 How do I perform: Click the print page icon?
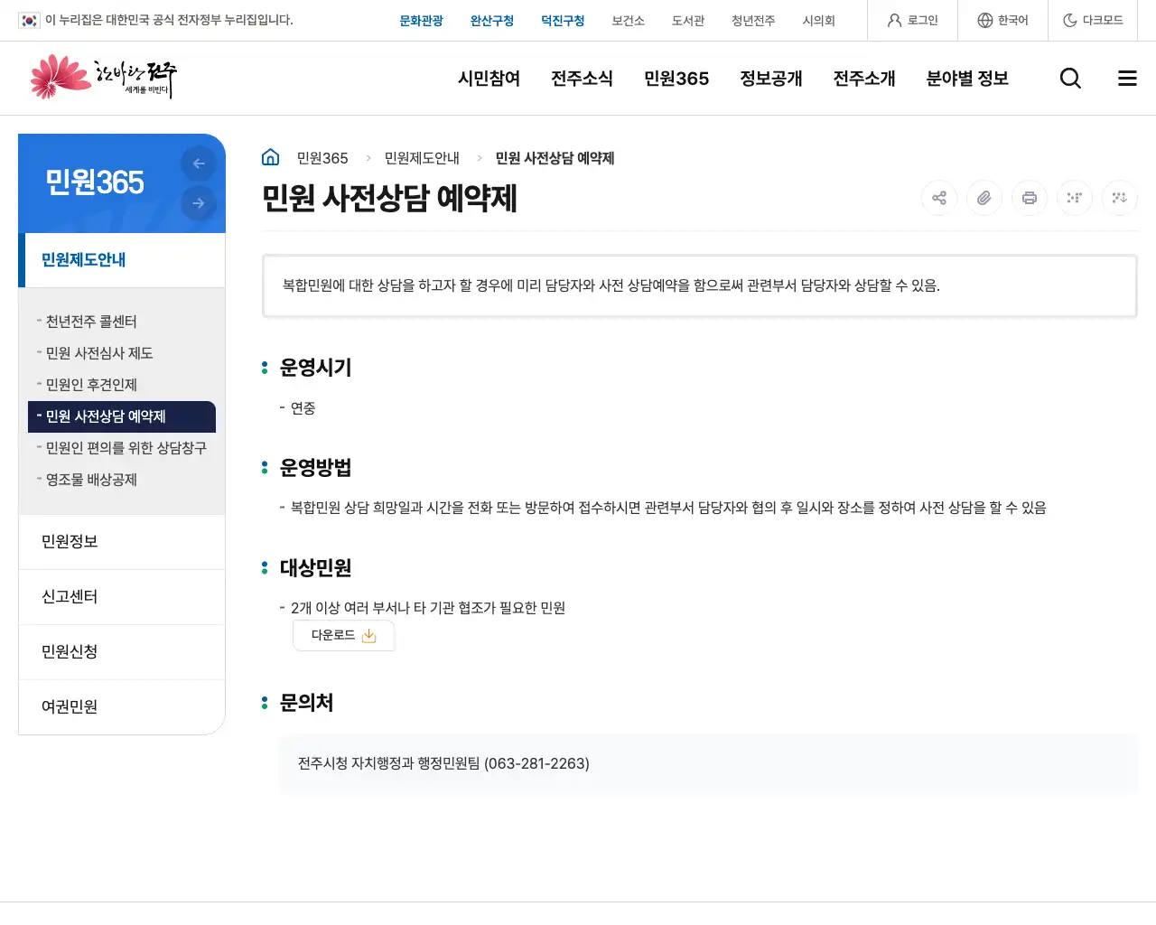click(x=1030, y=198)
